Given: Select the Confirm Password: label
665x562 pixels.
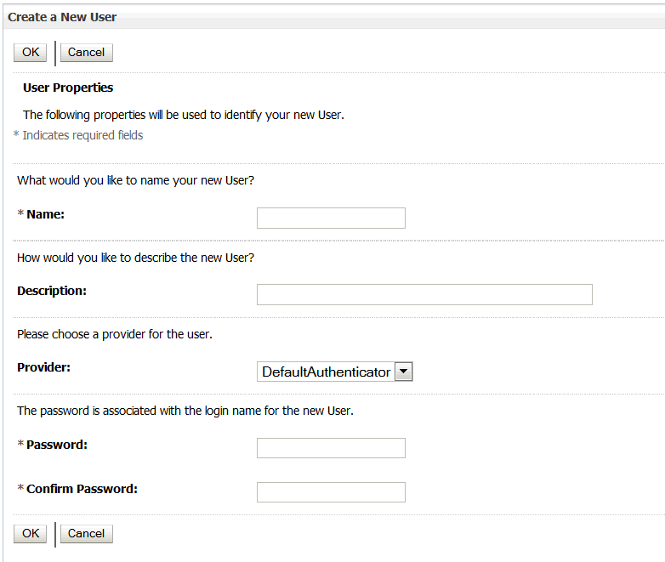Looking at the screenshot, I should [x=82, y=489].
